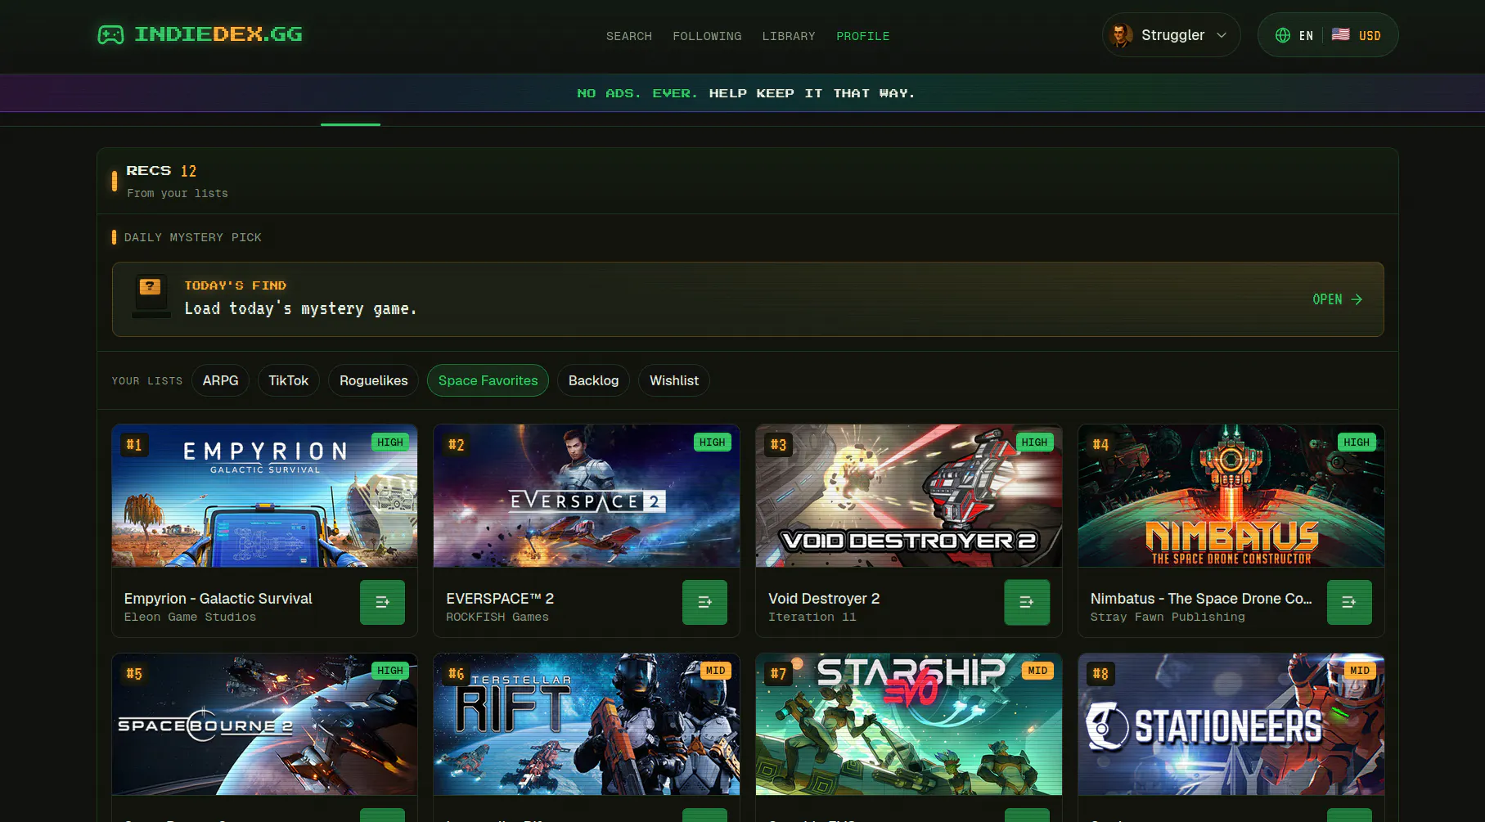
Task: Select the USD currency label
Action: pos(1370,36)
